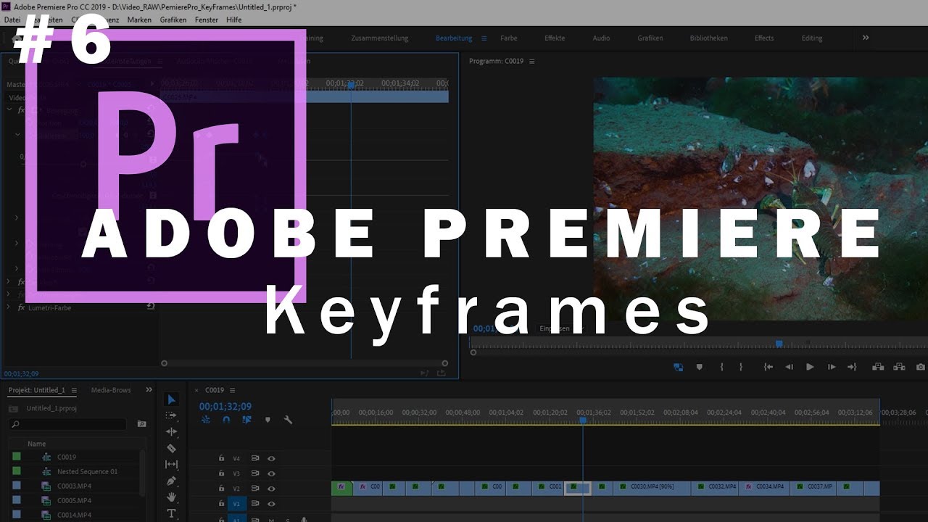Show more project panel tabs chevron
928x522 pixels.
point(149,390)
